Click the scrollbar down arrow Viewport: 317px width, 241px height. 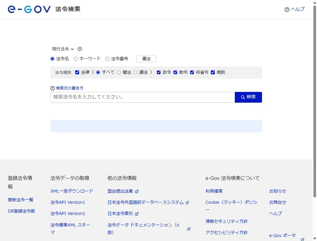(315, 239)
